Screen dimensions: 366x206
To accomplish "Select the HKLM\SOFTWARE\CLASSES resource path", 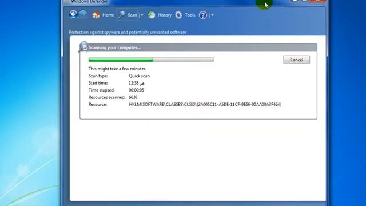I will [x=205, y=104].
